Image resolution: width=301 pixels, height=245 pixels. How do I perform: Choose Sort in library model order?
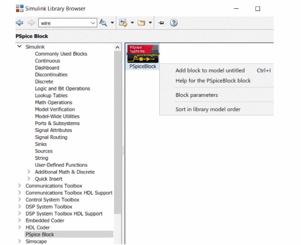tap(208, 109)
